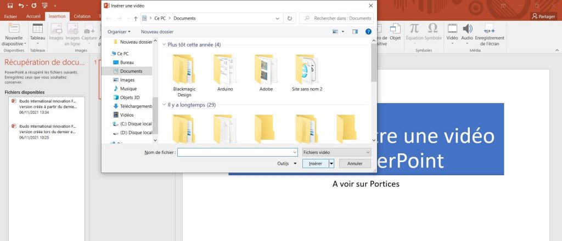The image size is (562, 241).
Task: Switch to the Insertion tab
Action: click(x=57, y=16)
